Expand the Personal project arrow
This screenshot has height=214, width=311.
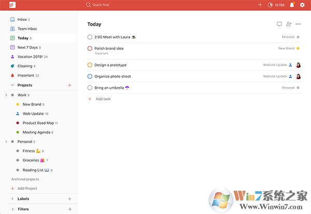6,142
